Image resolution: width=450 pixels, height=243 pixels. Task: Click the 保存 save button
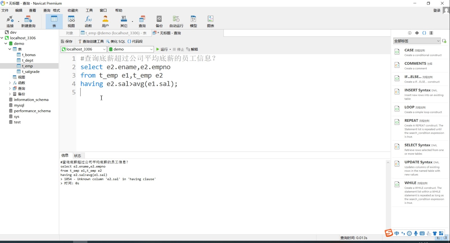(x=67, y=41)
